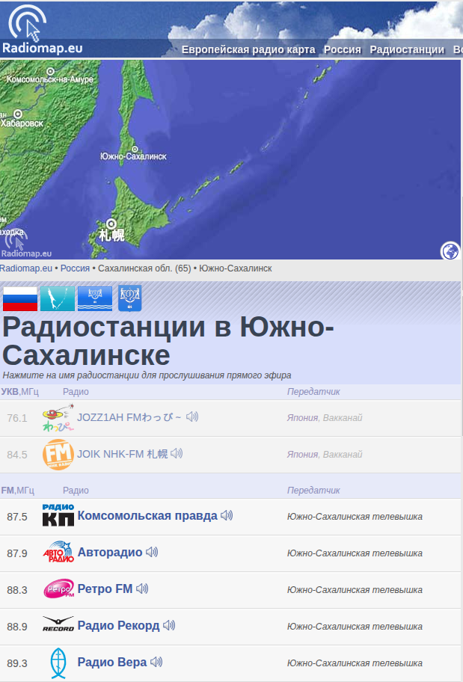Click the Радио КП logo
Image resolution: width=463 pixels, height=682 pixels.
[x=58, y=515]
